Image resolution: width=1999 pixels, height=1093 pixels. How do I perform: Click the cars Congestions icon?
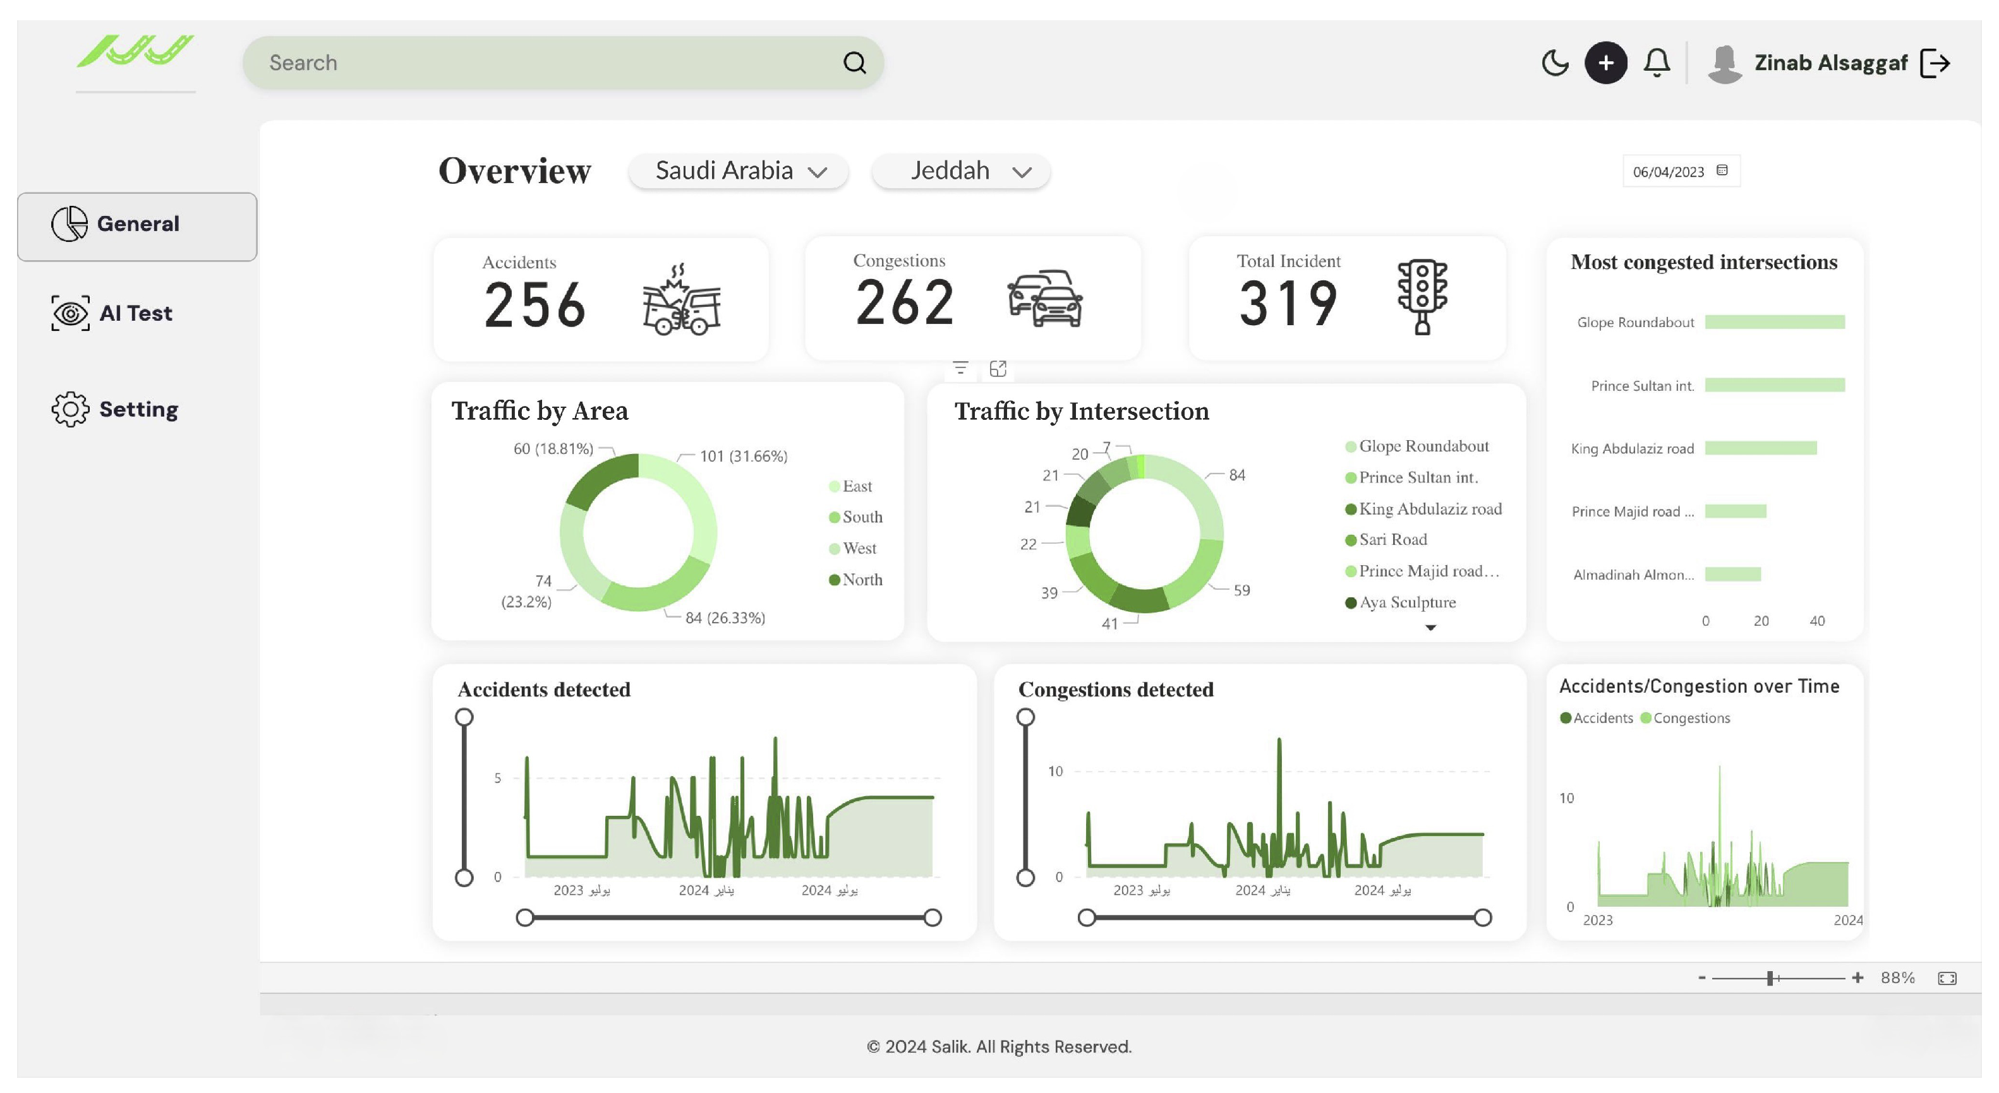(1044, 299)
